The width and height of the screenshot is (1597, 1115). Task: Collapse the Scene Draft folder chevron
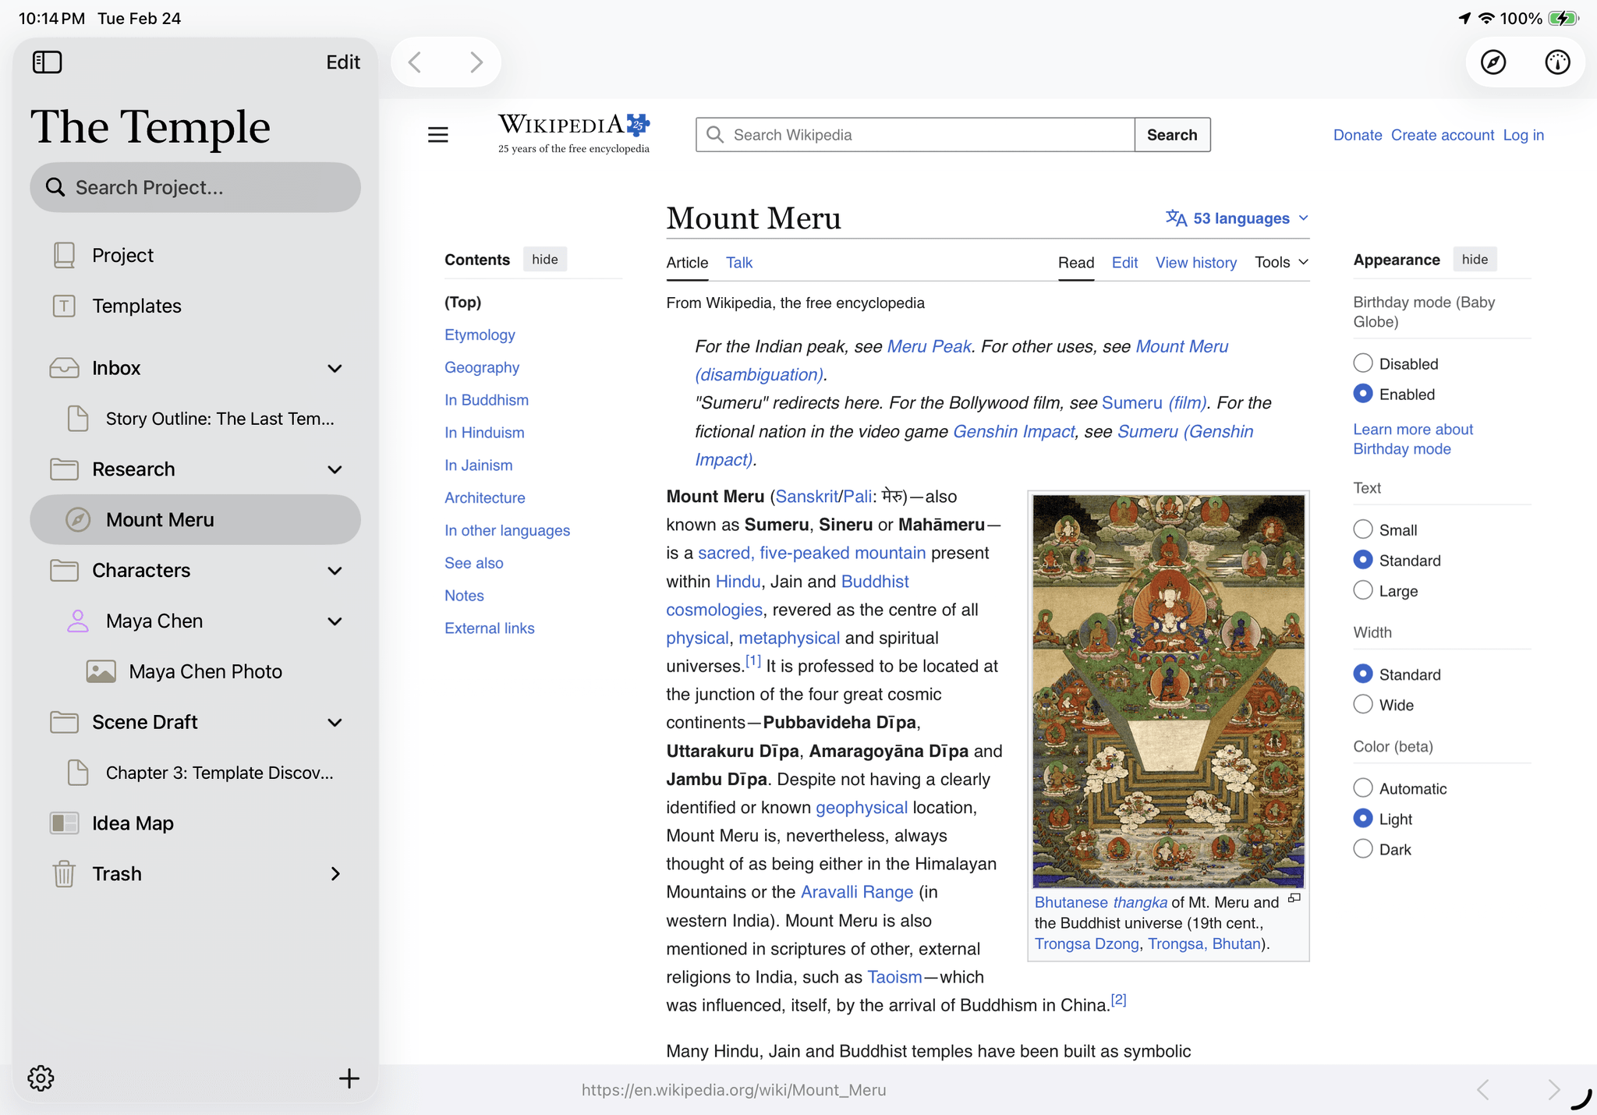(x=335, y=723)
